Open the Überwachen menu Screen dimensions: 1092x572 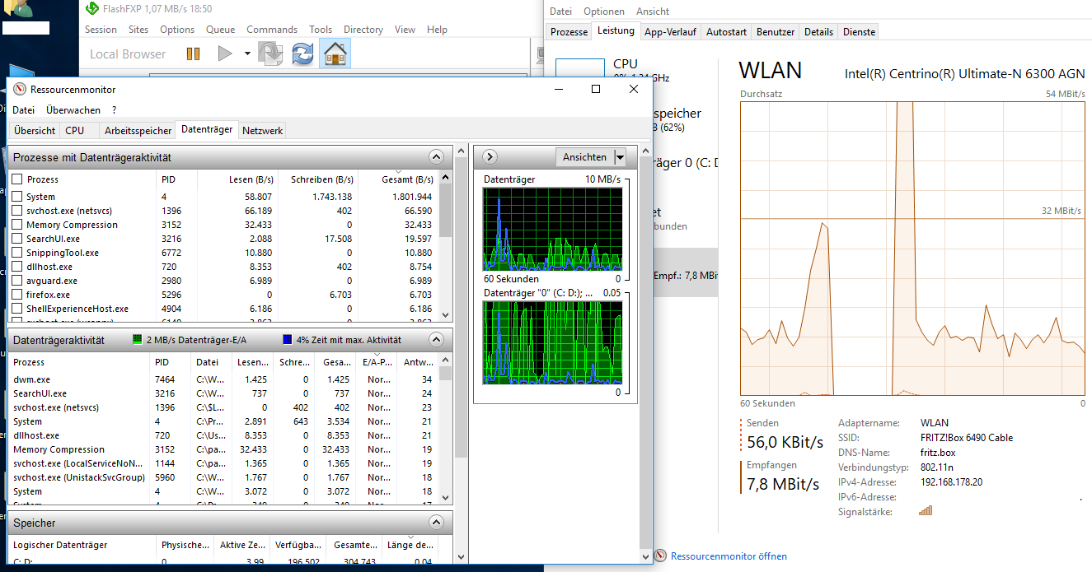[x=73, y=110]
